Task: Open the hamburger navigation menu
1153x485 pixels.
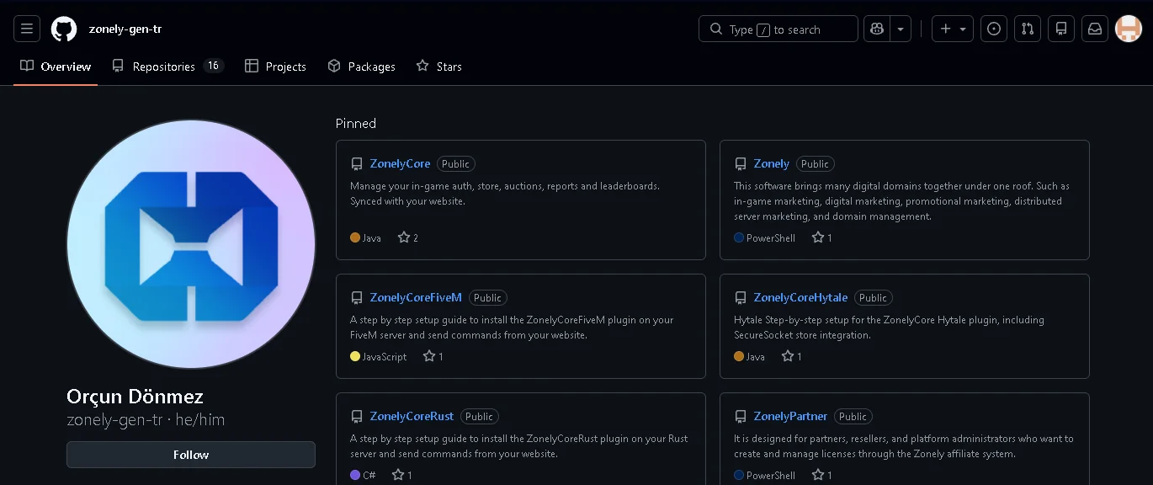Action: click(27, 29)
